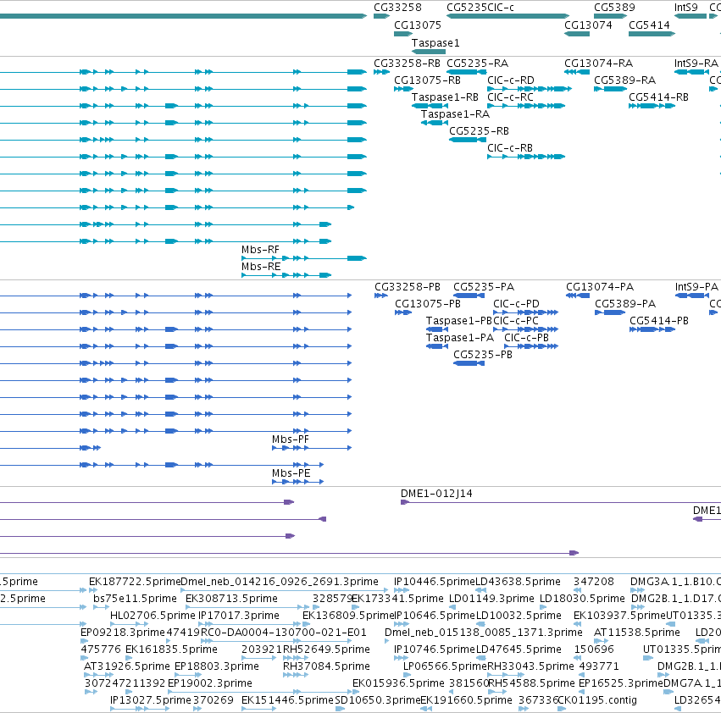The height and width of the screenshot is (713, 721).
Task: Select the CG33258 gene label
Action: pos(397,8)
